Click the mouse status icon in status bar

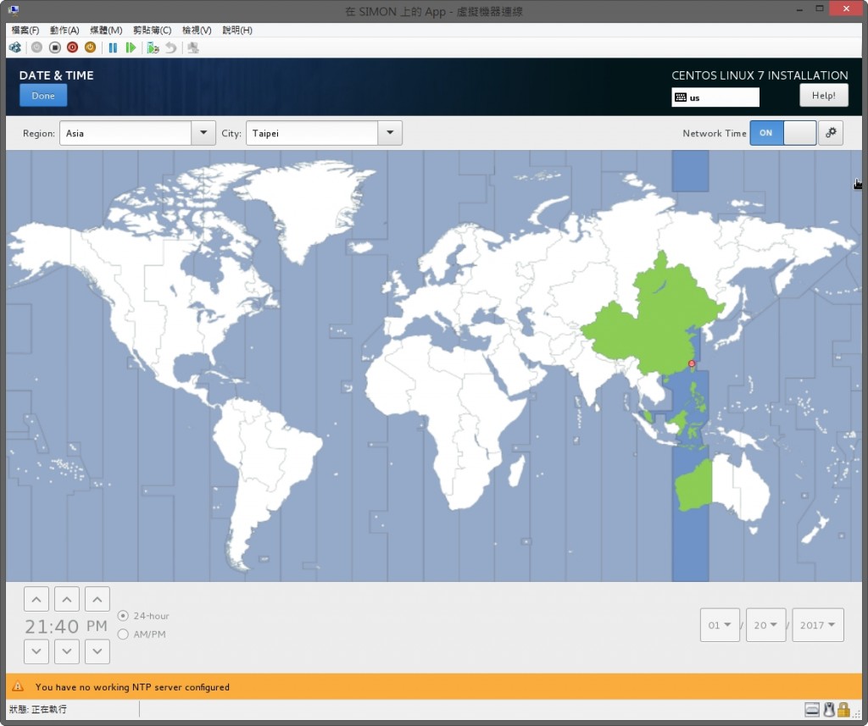coord(829,709)
